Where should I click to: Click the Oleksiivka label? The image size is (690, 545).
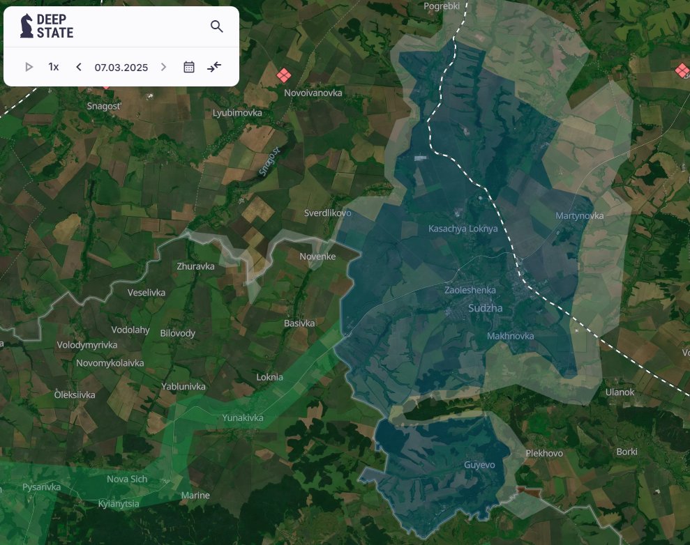point(75,394)
